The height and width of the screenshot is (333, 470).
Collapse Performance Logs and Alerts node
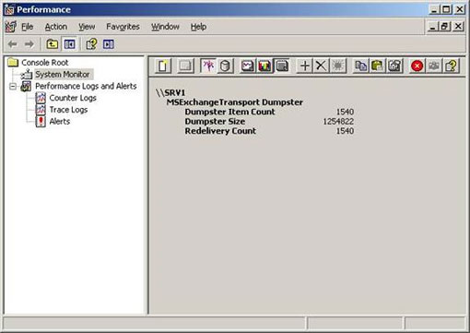[13, 87]
